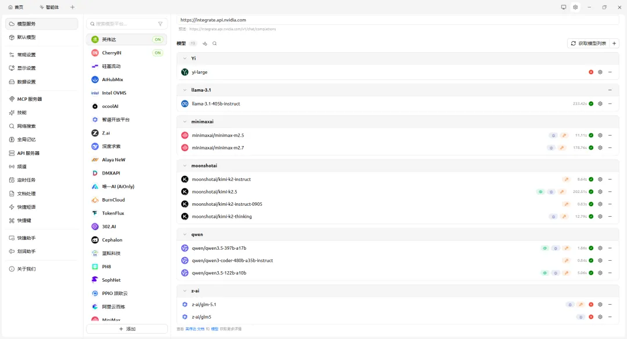627x339 pixels.
Task: Open API 服务器 settings section
Action: (x=42, y=154)
